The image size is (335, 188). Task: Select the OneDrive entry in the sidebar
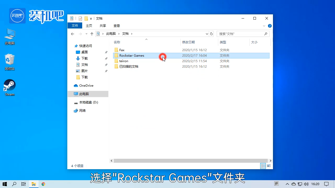(86, 85)
